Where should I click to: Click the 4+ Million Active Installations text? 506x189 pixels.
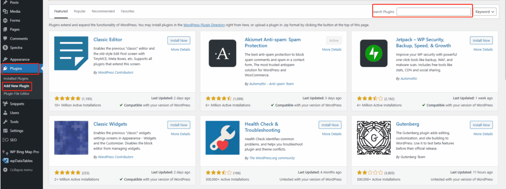click(x=379, y=105)
